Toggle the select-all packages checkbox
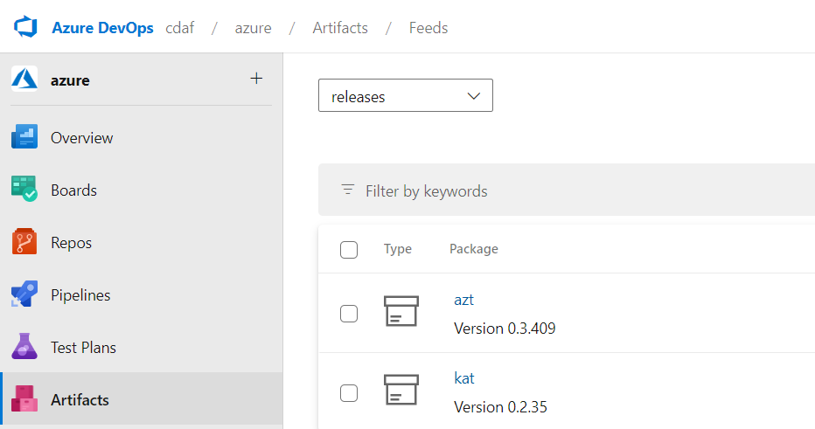This screenshot has height=429, width=815. (x=349, y=250)
